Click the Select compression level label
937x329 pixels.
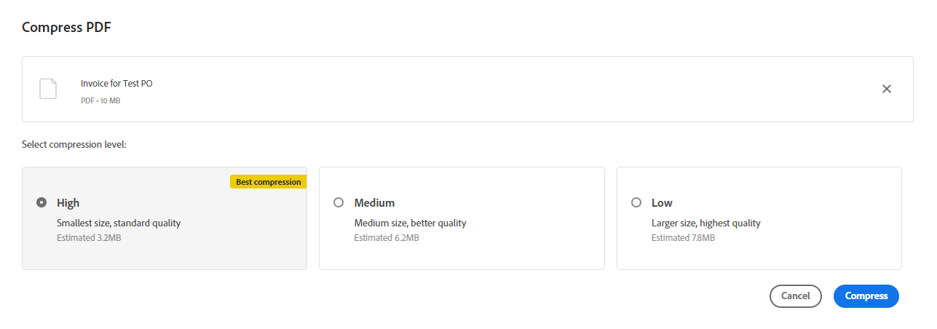coord(74,145)
